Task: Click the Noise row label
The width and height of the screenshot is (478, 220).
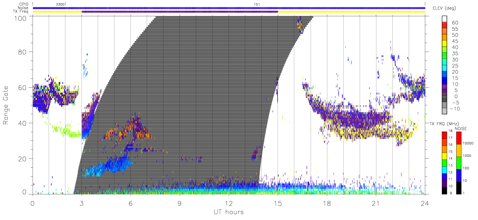Action: tap(23, 8)
